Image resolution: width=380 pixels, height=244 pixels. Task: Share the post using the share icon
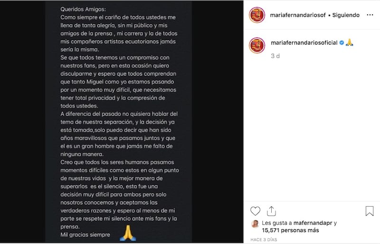pos(271,211)
